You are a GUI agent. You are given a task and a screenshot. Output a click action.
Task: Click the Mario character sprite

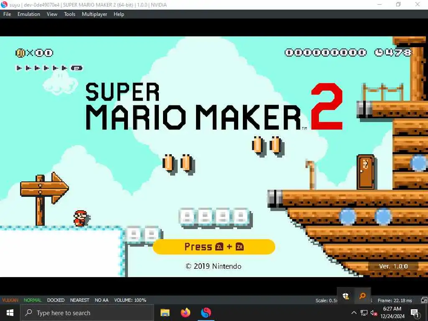[x=81, y=218]
